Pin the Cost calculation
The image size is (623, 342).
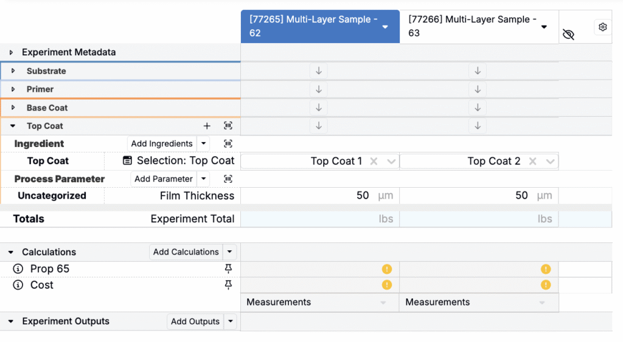point(228,285)
